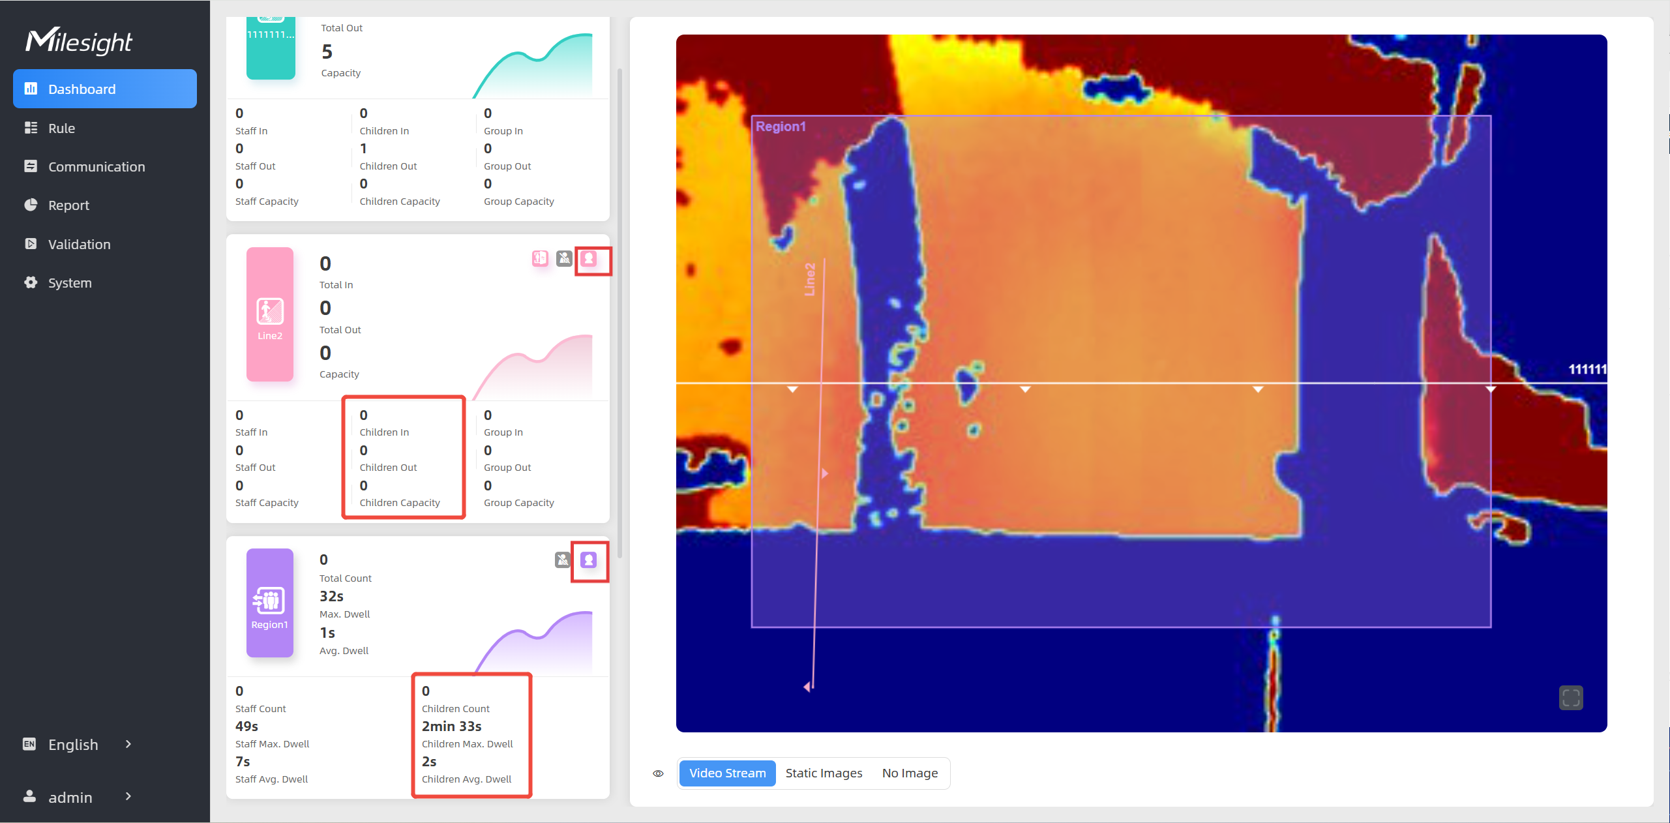
Task: Open the Rule menu
Action: (61, 128)
